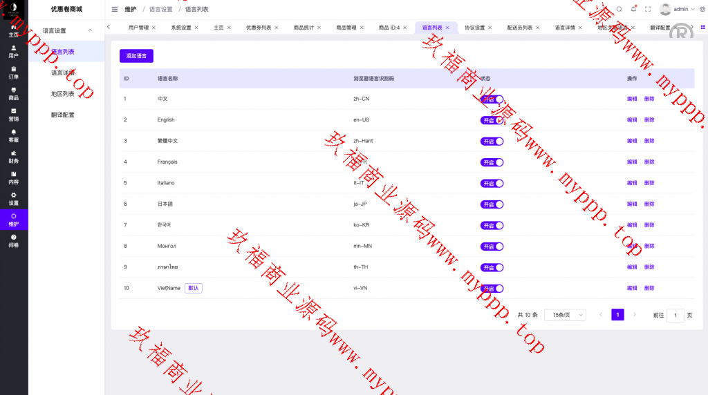This screenshot has width=708, height=395.
Task: Collapse the menu with the hamburger icon
Action: [115, 9]
